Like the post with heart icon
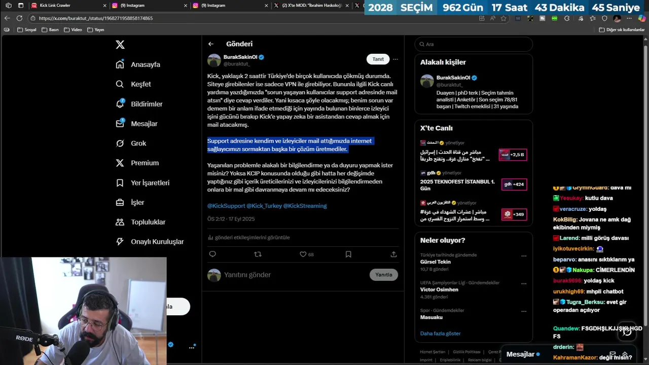649x365 pixels. pyautogui.click(x=303, y=254)
